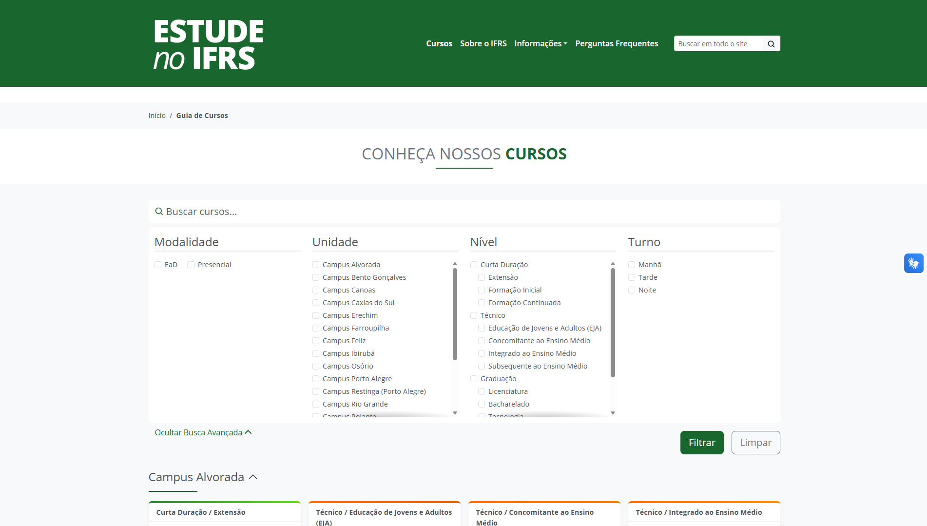
Task: Click the Início breadcrumb link
Action: coord(157,116)
